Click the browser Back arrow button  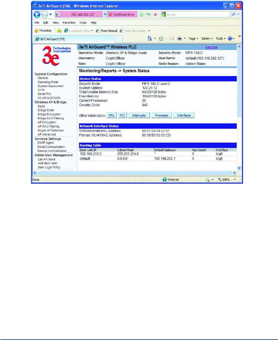point(37,14)
